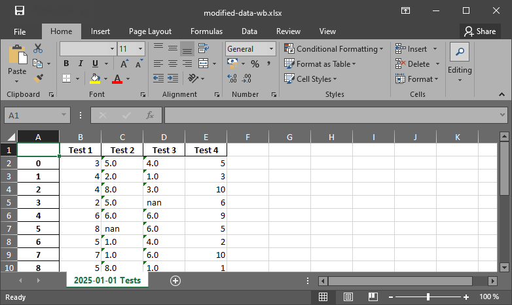Apply the yellow fill color bucket
Viewport: 512px width, 305px height.
[95, 79]
